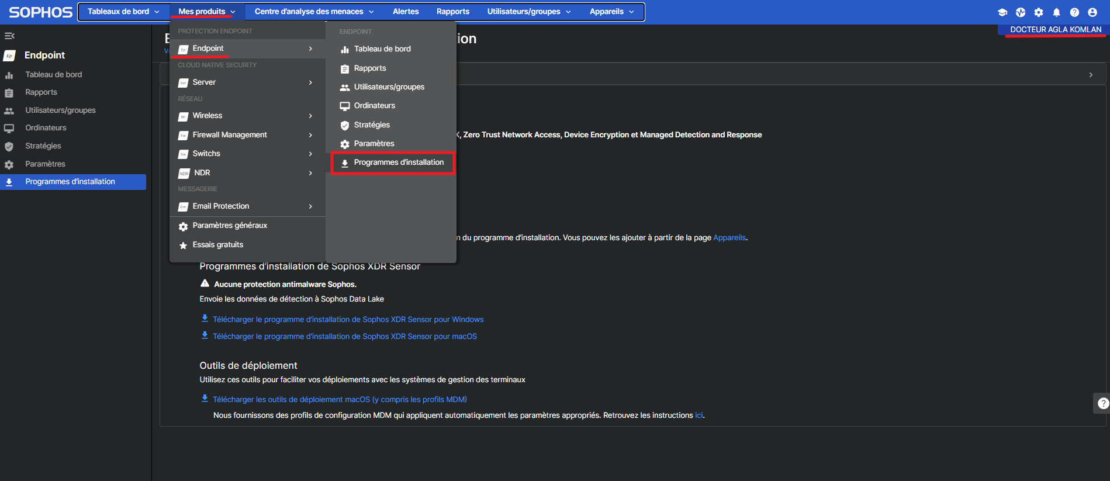Screen dimensions: 1110x481
Task: Open the Sophos training academy icon
Action: (x=1002, y=12)
